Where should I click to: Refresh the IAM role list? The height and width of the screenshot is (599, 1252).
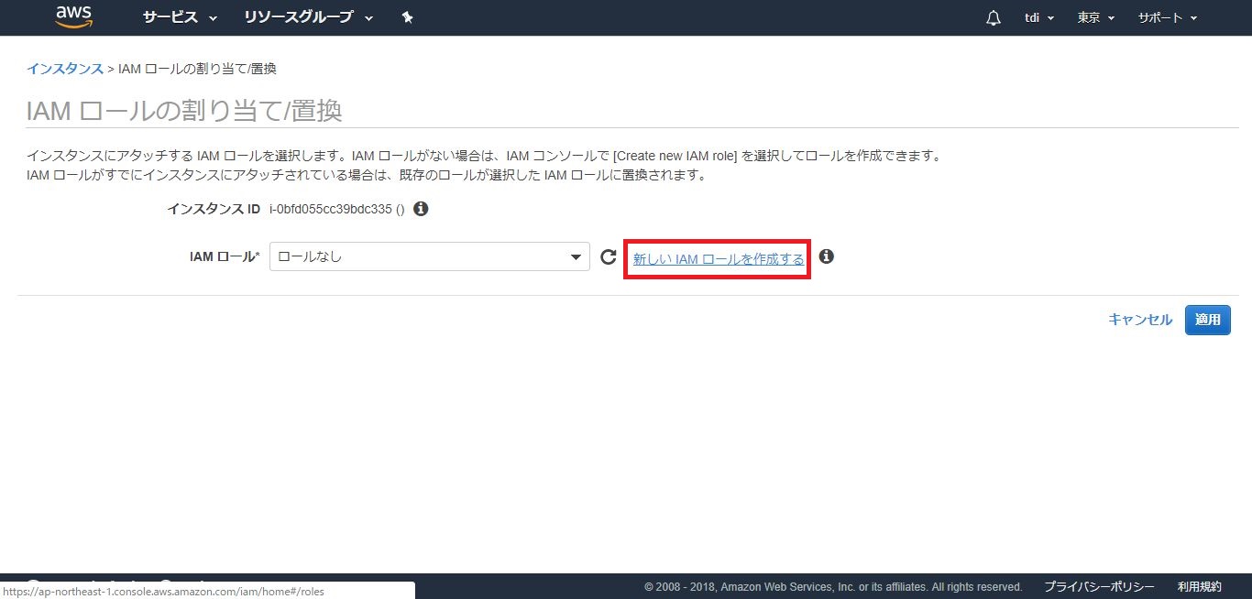[x=608, y=257]
